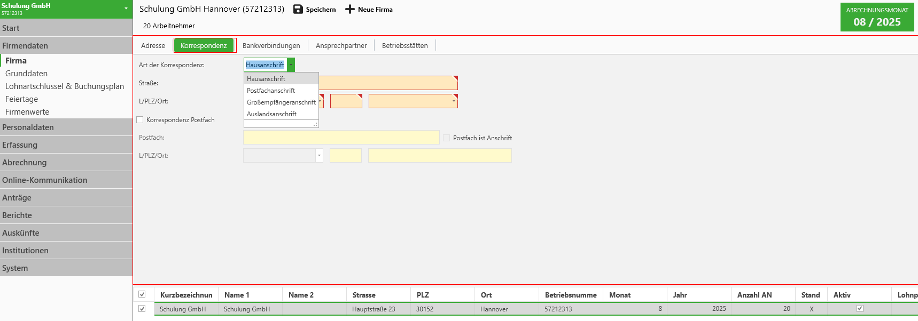The width and height of the screenshot is (918, 321).
Task: Toggle the Schulung GmbH row selection checkbox
Action: coord(142,309)
